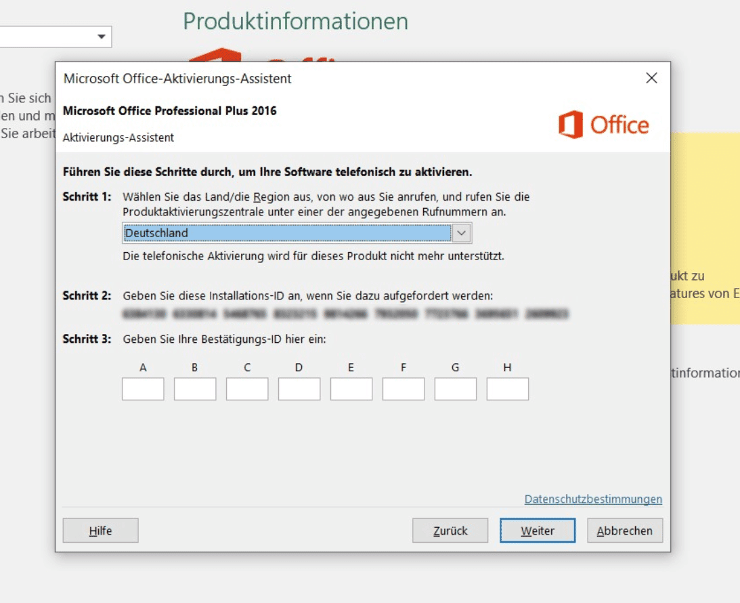Expand the country list arrow beside Deutschland
This screenshot has width=740, height=603.
(x=461, y=233)
